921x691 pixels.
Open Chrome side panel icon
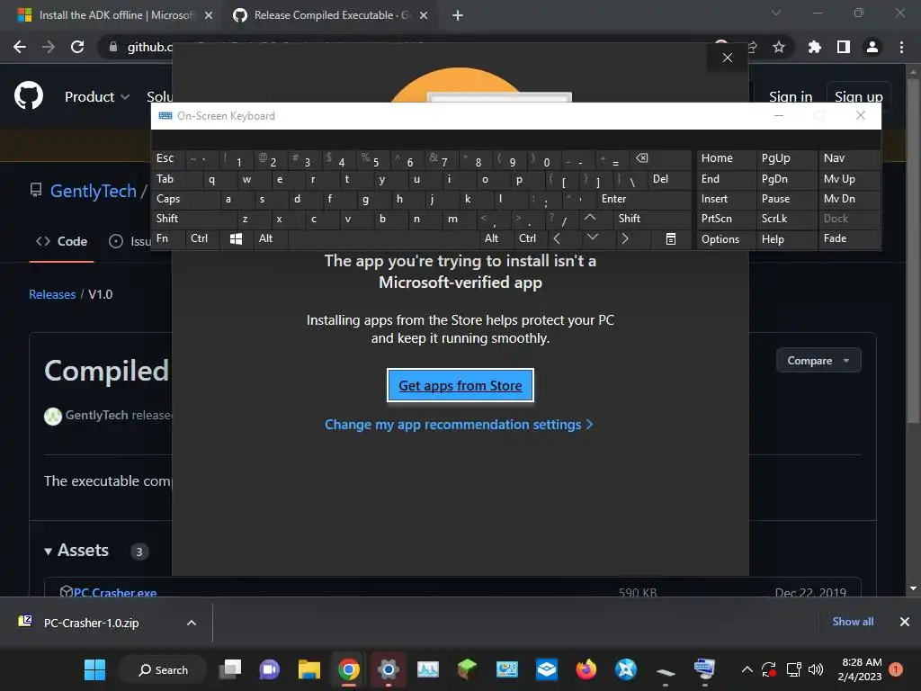[844, 47]
